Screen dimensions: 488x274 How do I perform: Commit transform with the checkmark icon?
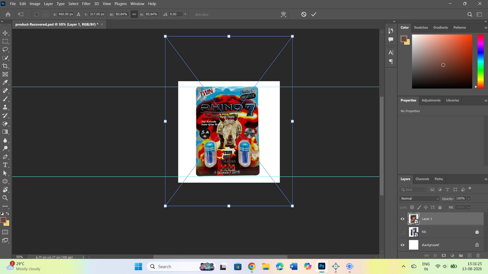click(x=314, y=14)
